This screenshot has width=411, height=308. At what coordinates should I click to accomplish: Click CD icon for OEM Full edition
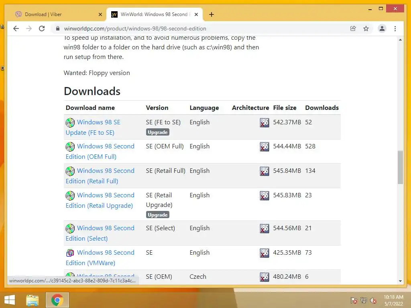(70, 147)
